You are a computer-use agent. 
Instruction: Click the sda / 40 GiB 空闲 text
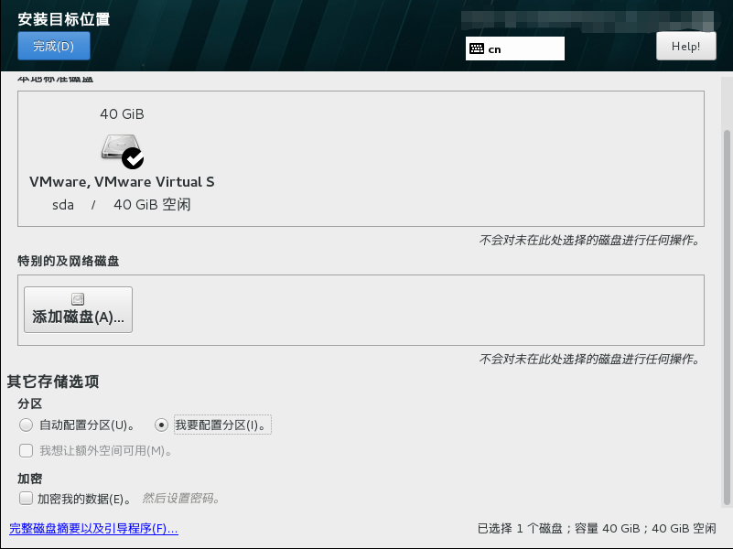[121, 205]
